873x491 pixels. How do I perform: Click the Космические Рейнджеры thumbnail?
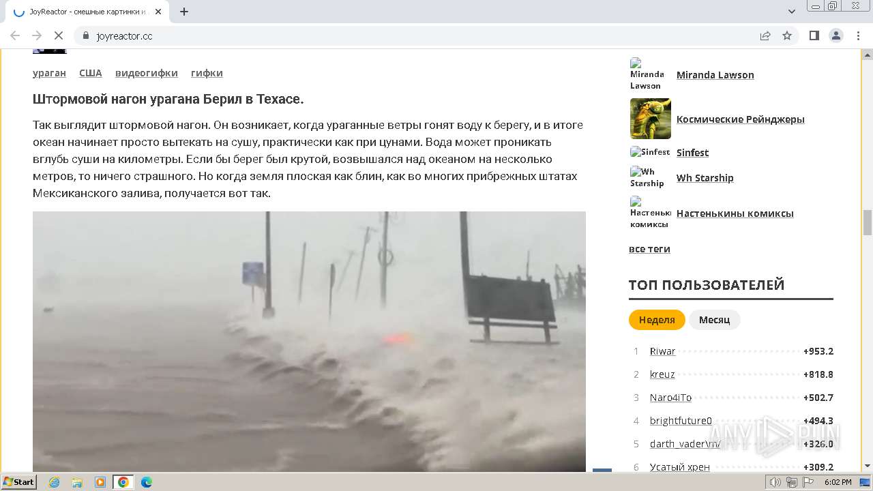click(650, 119)
